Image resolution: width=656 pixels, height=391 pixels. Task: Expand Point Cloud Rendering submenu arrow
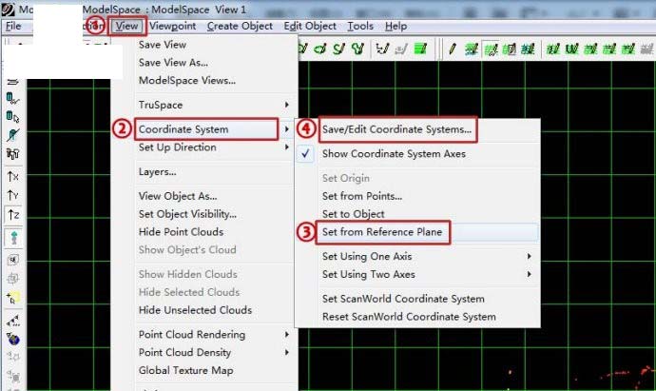tap(287, 335)
